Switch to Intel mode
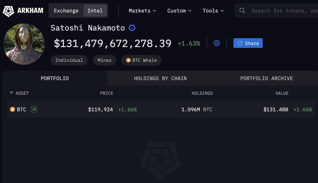The width and height of the screenshot is (318, 183). [x=95, y=11]
